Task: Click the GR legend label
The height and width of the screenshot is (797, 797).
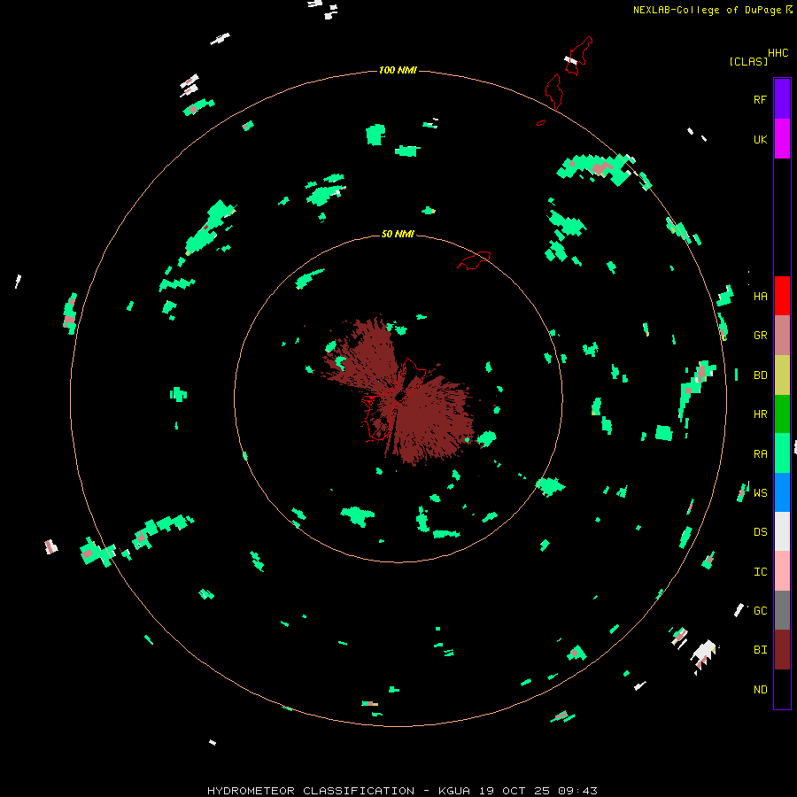Action: 760,336
